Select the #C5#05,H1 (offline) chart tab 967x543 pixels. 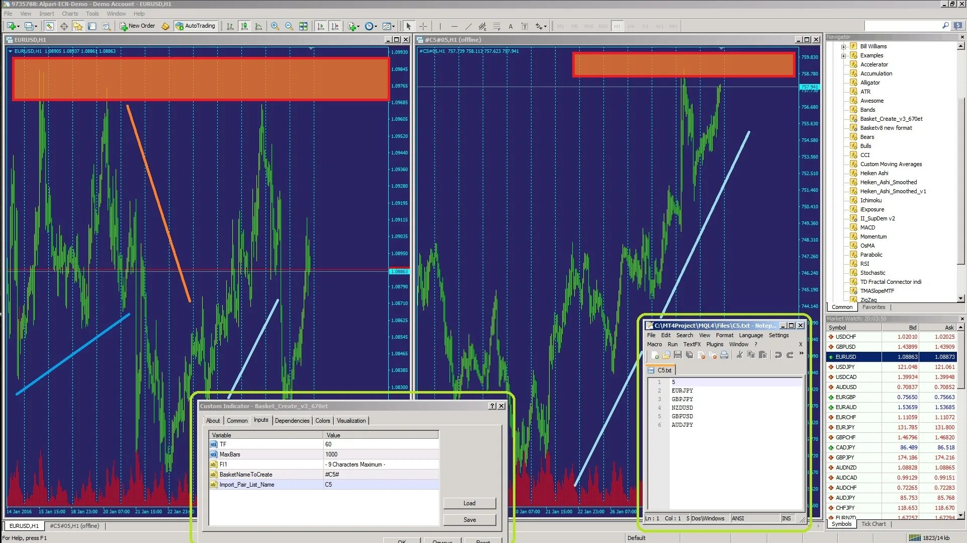pos(74,526)
